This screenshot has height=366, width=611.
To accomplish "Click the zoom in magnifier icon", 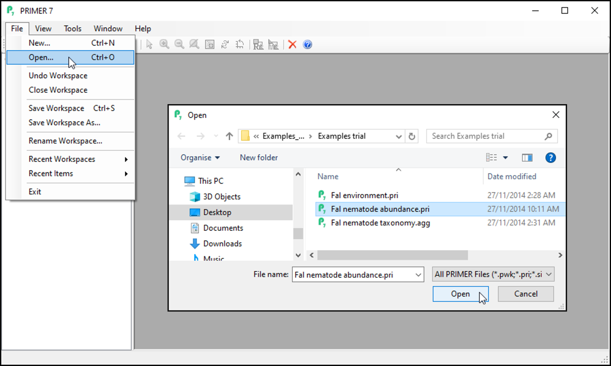I will (x=164, y=44).
